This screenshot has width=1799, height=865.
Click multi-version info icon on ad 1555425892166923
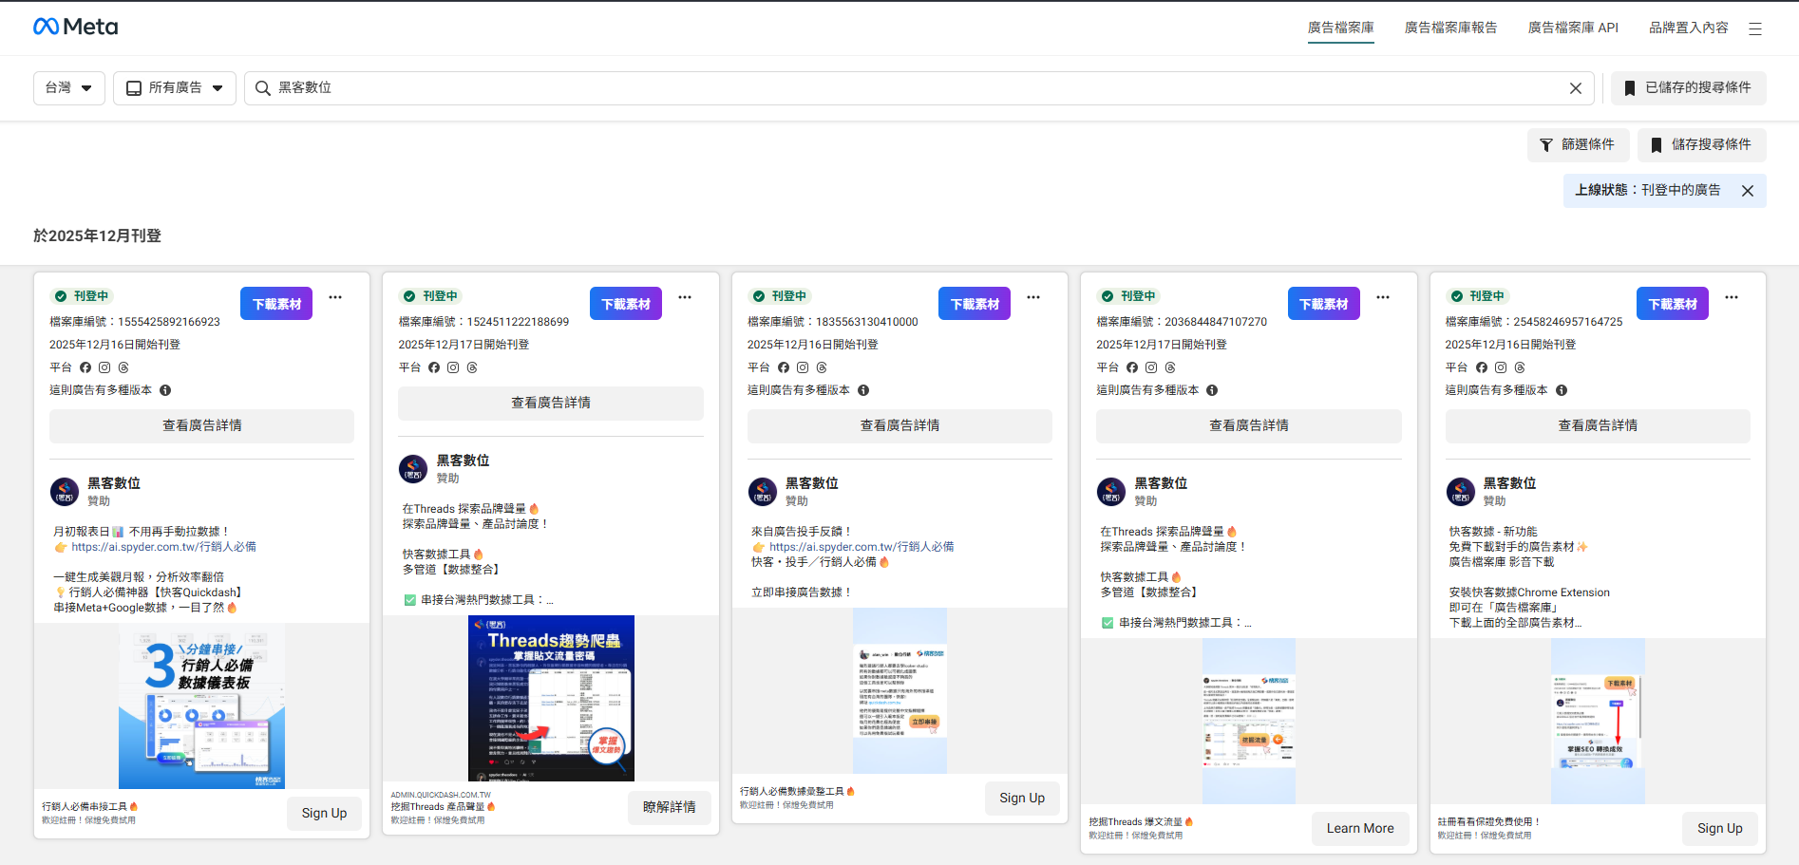(165, 390)
